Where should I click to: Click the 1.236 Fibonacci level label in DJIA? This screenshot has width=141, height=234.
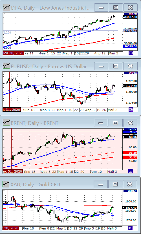[x=7, y=32]
